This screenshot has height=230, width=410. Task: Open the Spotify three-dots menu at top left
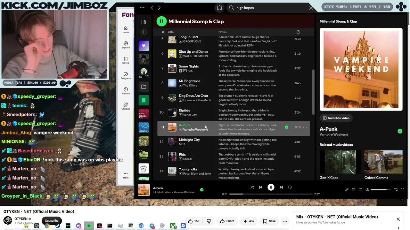point(142,8)
